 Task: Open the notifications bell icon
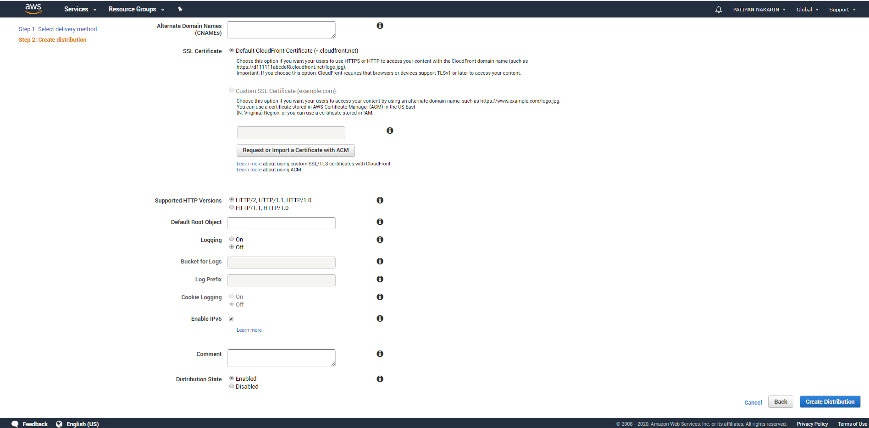(x=718, y=9)
